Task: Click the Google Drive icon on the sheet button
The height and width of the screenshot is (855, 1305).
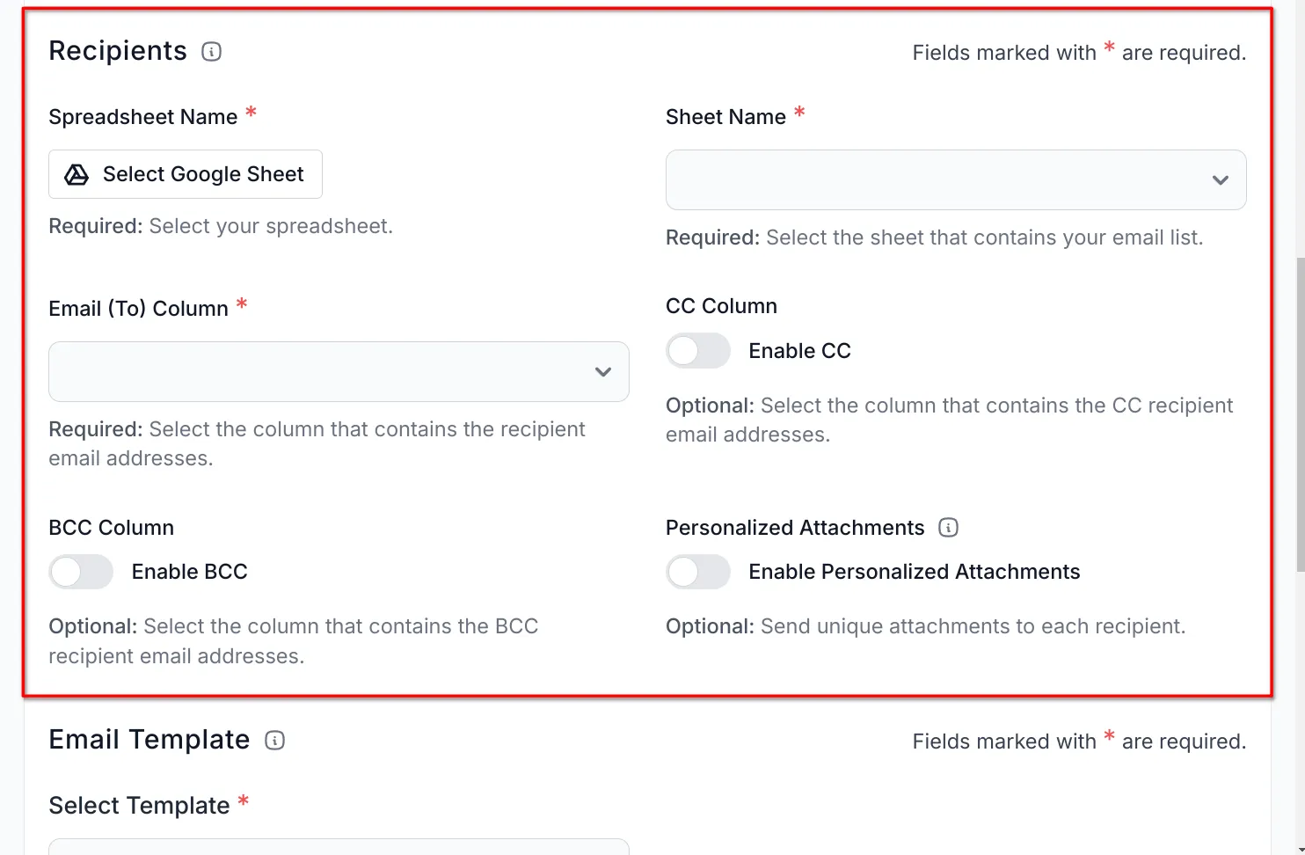Action: point(77,174)
